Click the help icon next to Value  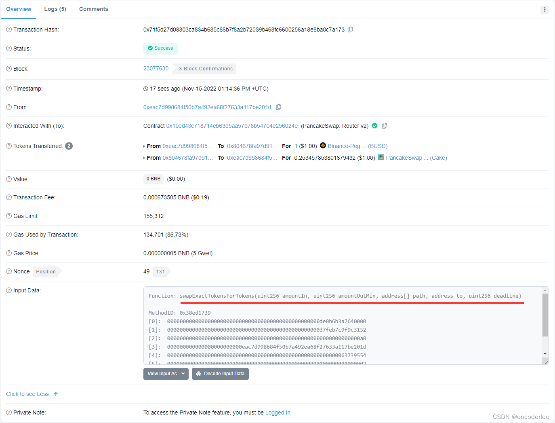tap(9, 179)
